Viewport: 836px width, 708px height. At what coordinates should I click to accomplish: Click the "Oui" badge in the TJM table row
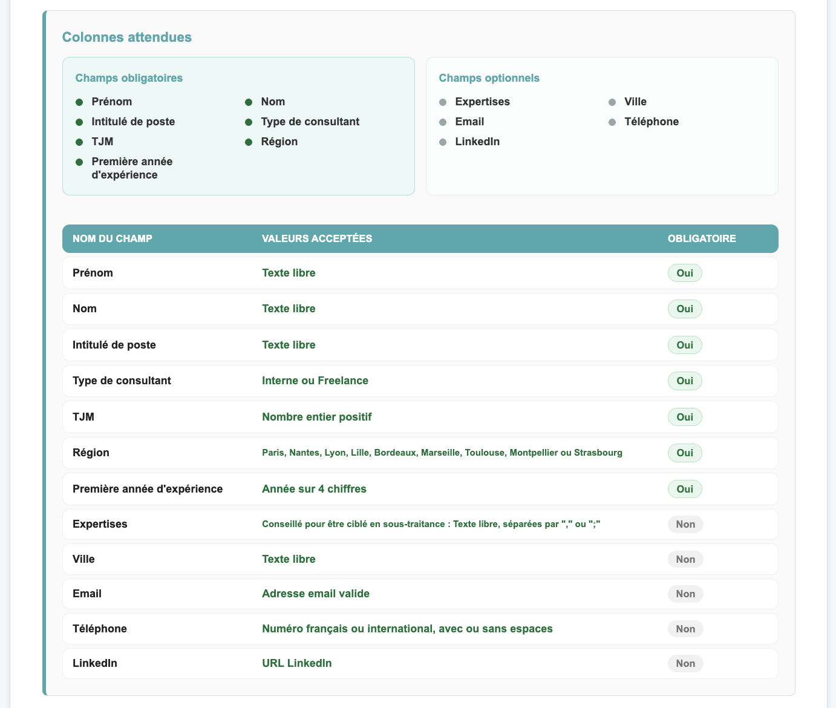tap(685, 417)
